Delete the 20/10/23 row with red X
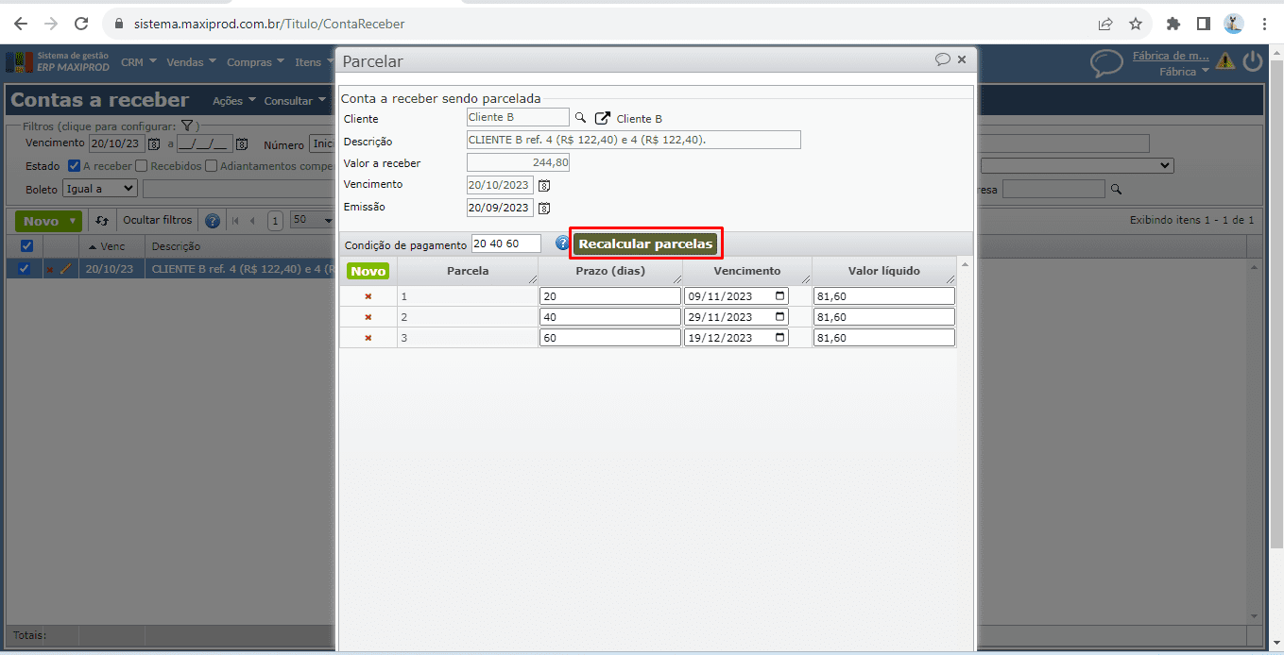The width and height of the screenshot is (1284, 655). click(x=49, y=269)
